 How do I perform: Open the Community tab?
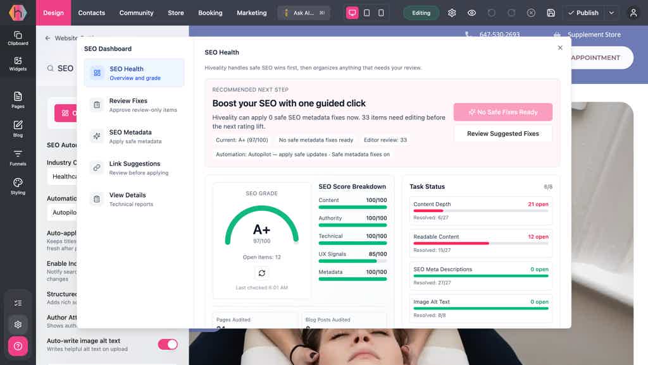137,13
